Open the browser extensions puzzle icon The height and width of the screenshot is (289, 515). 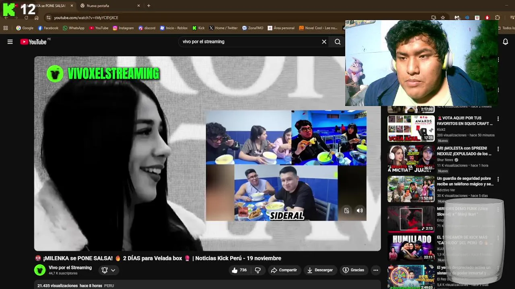(498, 18)
